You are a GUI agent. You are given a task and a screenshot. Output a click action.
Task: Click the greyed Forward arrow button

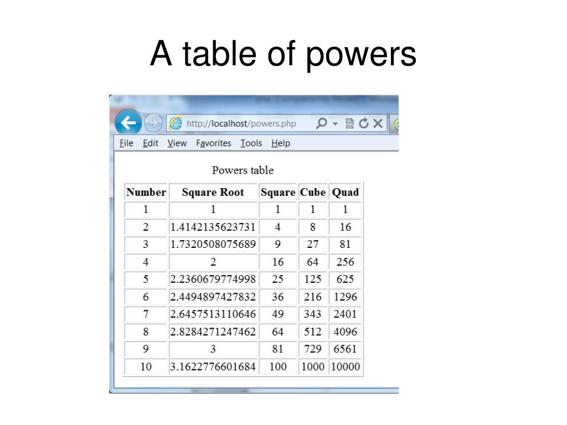click(153, 123)
